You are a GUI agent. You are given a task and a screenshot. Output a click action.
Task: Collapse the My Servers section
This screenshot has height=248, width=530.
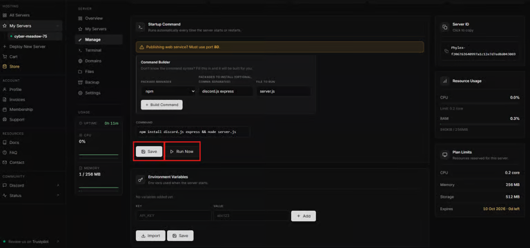click(58, 26)
